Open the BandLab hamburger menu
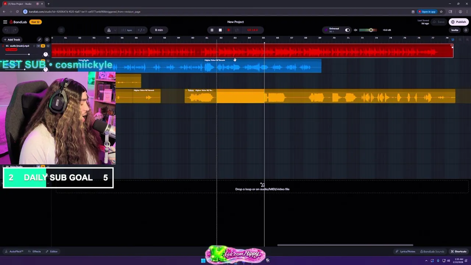This screenshot has height=265, width=471. click(x=5, y=22)
